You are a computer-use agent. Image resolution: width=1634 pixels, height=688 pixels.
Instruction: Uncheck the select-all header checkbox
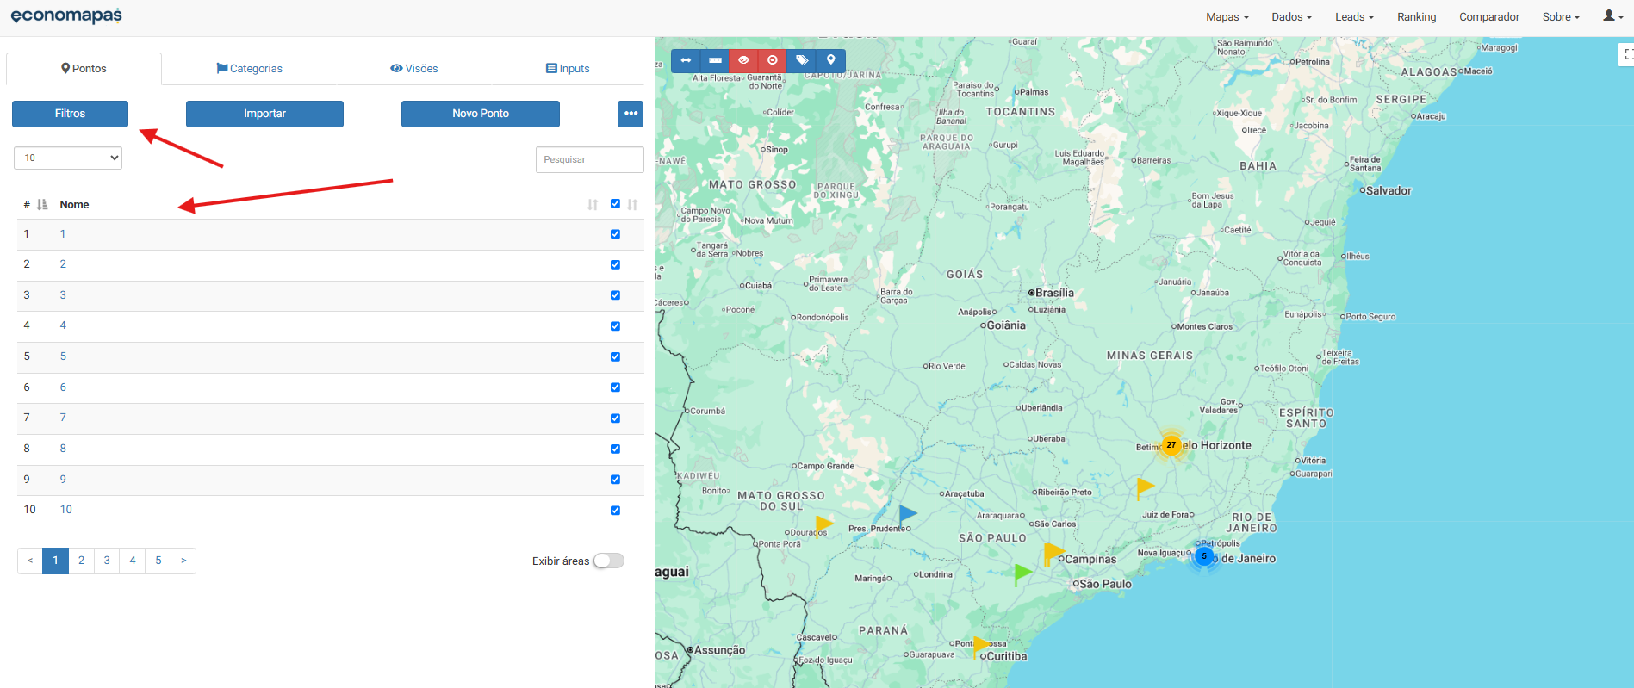click(x=615, y=204)
